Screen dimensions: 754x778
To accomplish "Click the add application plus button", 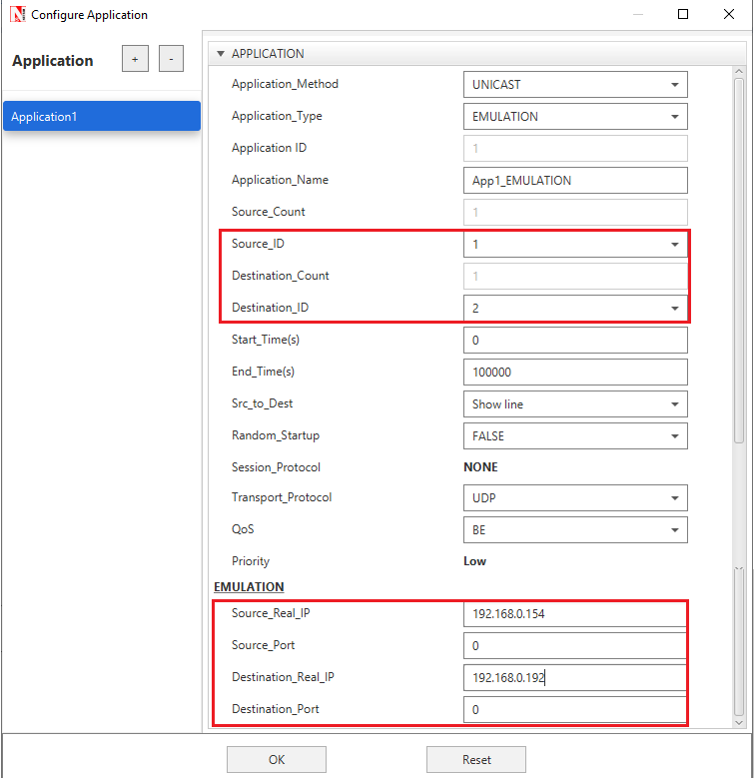I will pyautogui.click(x=135, y=60).
